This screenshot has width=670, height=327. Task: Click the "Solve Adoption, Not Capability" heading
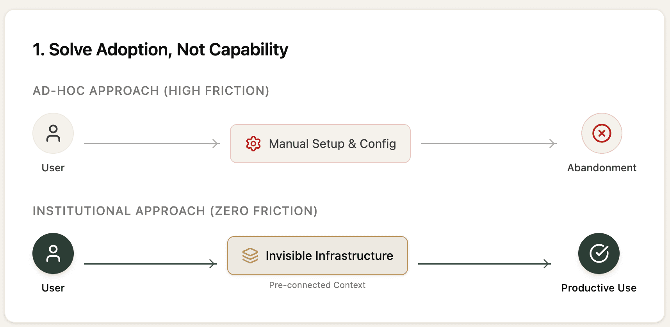click(160, 50)
